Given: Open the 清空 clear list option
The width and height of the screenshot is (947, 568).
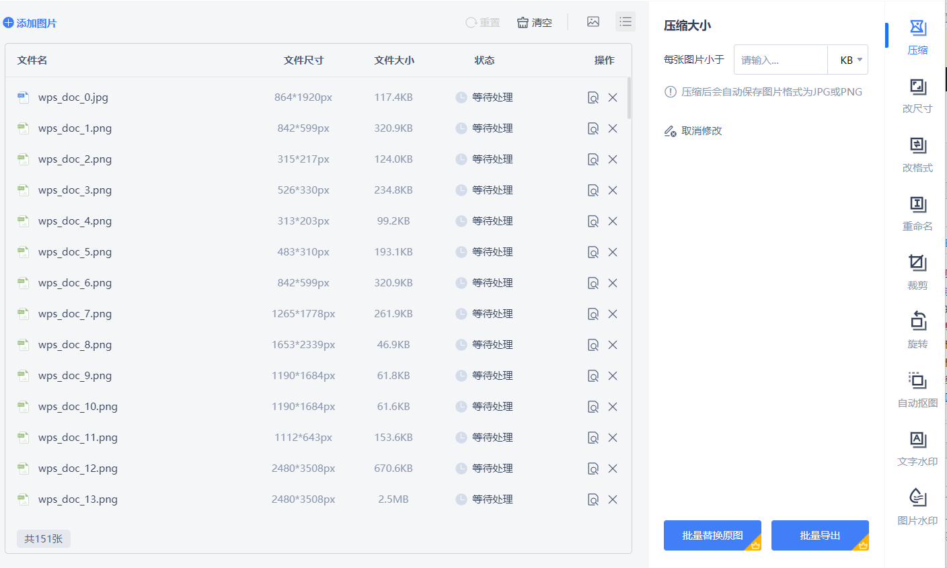Looking at the screenshot, I should (534, 22).
